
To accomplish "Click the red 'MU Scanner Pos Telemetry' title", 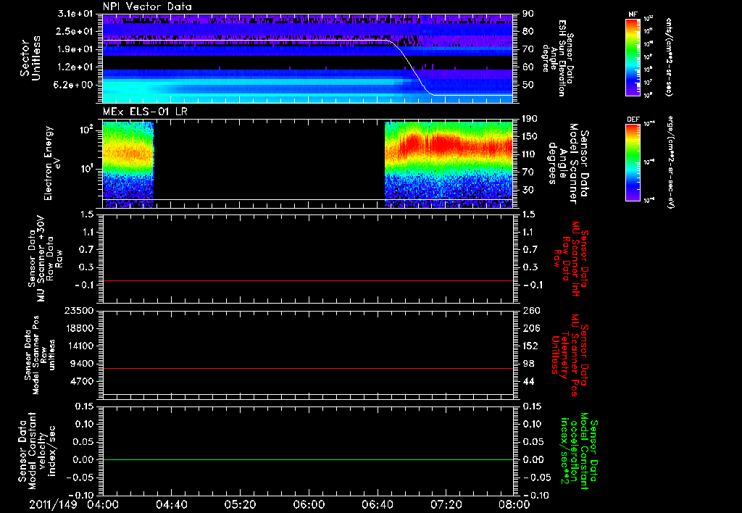I will 570,355.
